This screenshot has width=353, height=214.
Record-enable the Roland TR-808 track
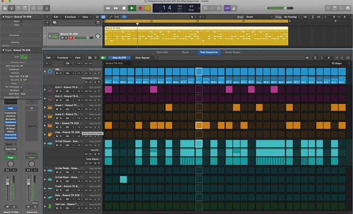pyautogui.click(x=71, y=38)
